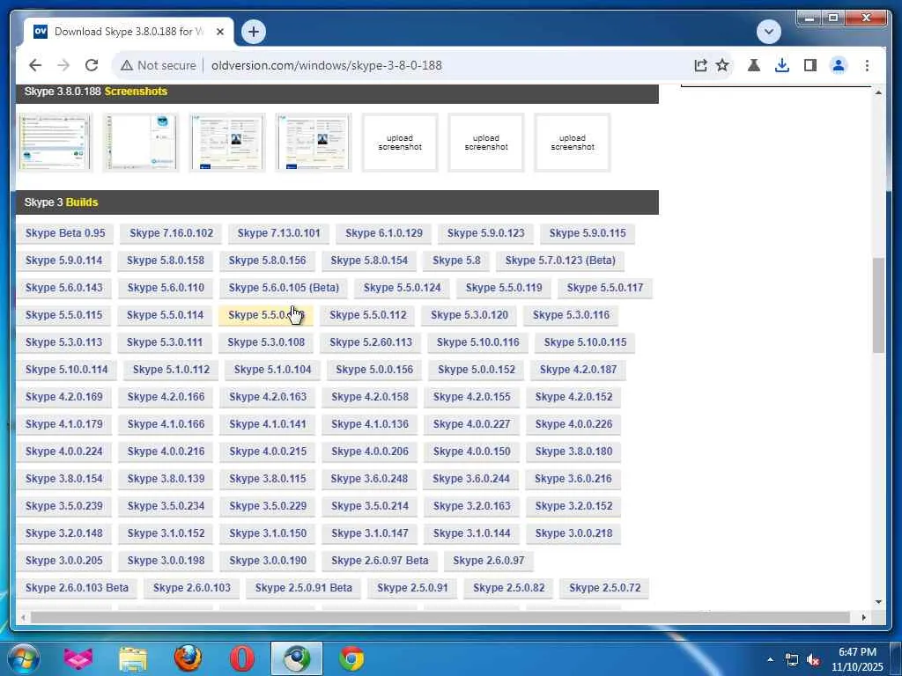Screen dimensions: 902x676
Task: Open the Skype 5.9.0.123 build
Action: 485,233
